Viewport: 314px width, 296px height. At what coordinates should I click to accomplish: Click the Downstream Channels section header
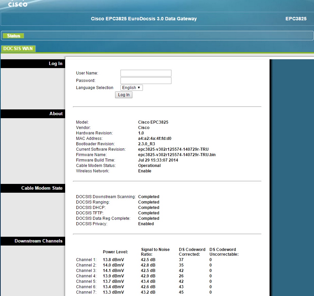(x=33, y=241)
